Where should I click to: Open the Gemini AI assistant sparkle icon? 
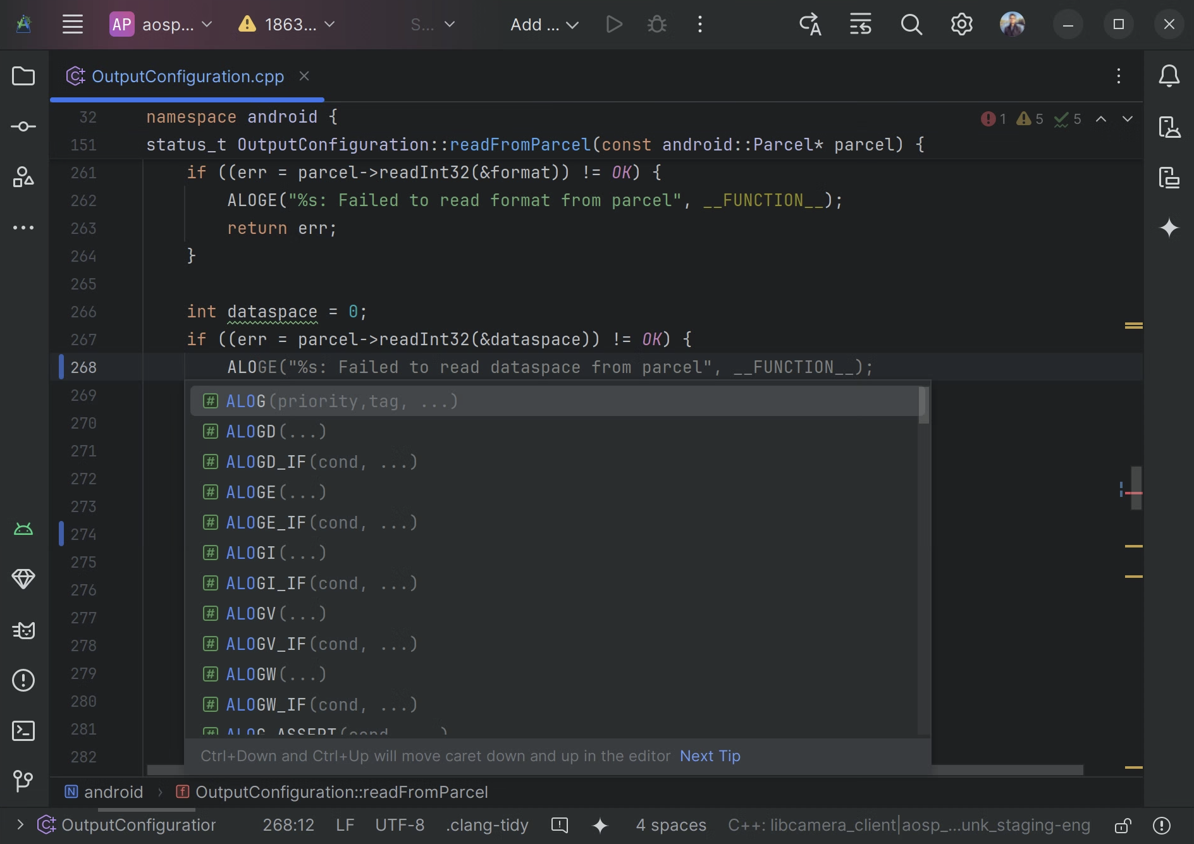(1171, 228)
